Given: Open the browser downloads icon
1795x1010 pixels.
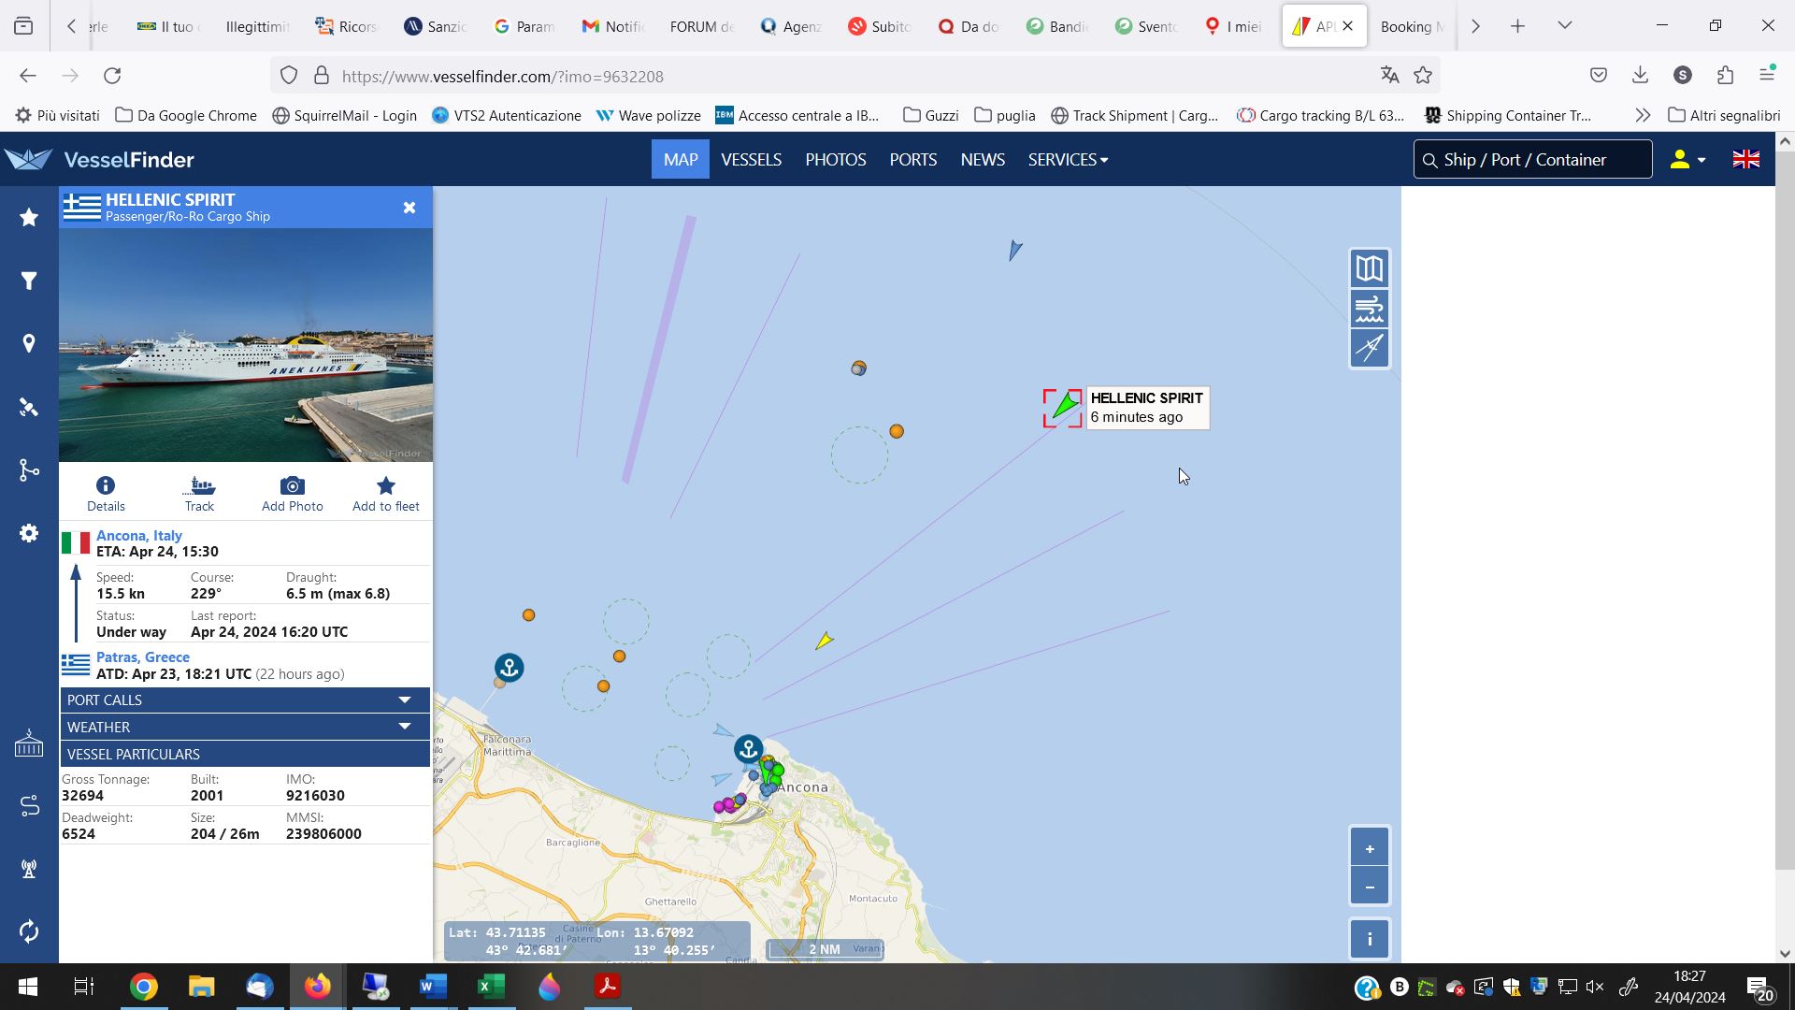Looking at the screenshot, I should point(1641,76).
